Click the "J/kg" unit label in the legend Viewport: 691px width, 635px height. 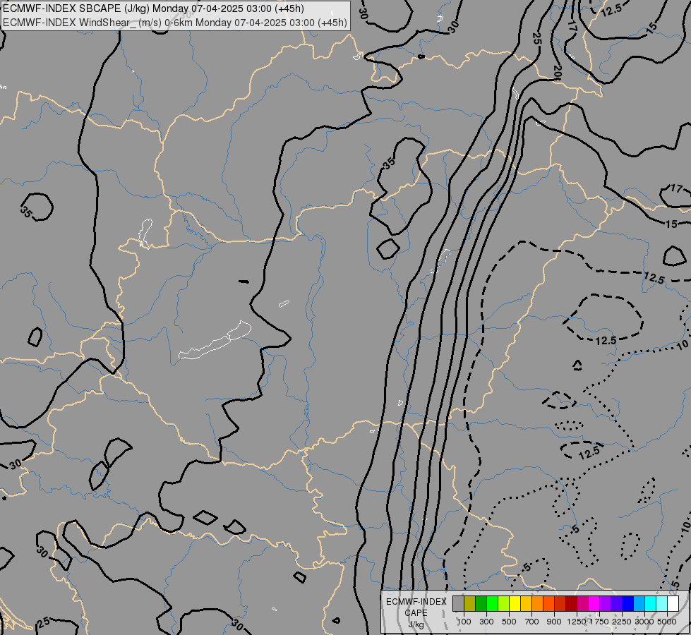point(416,625)
